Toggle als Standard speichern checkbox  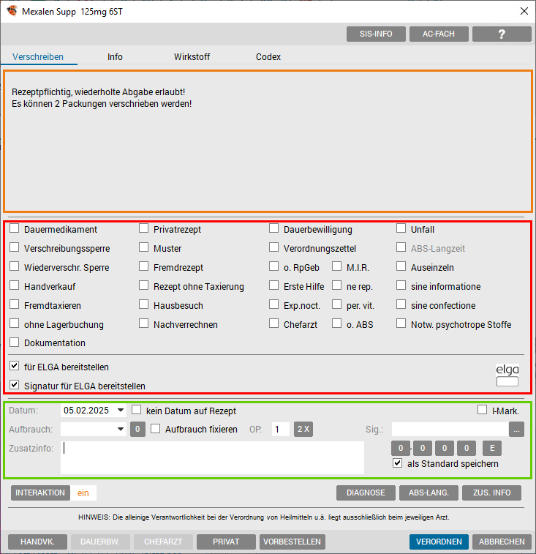[398, 463]
